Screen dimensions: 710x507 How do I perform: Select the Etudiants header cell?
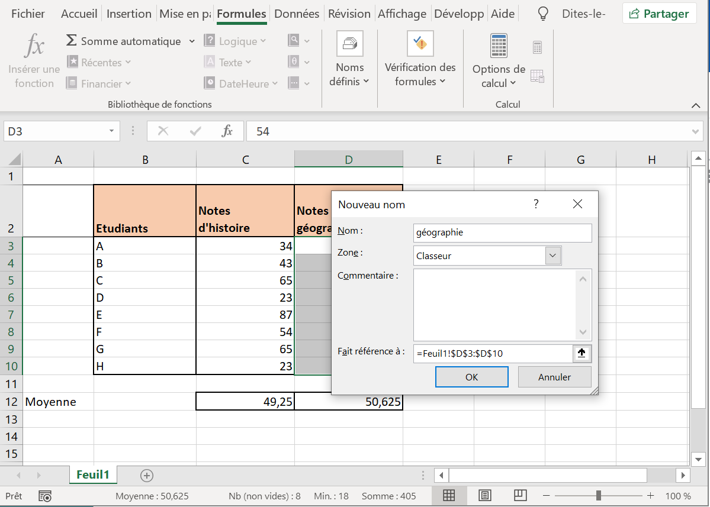[145, 211]
